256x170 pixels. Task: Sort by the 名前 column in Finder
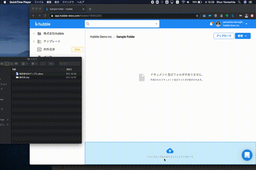click(14, 69)
